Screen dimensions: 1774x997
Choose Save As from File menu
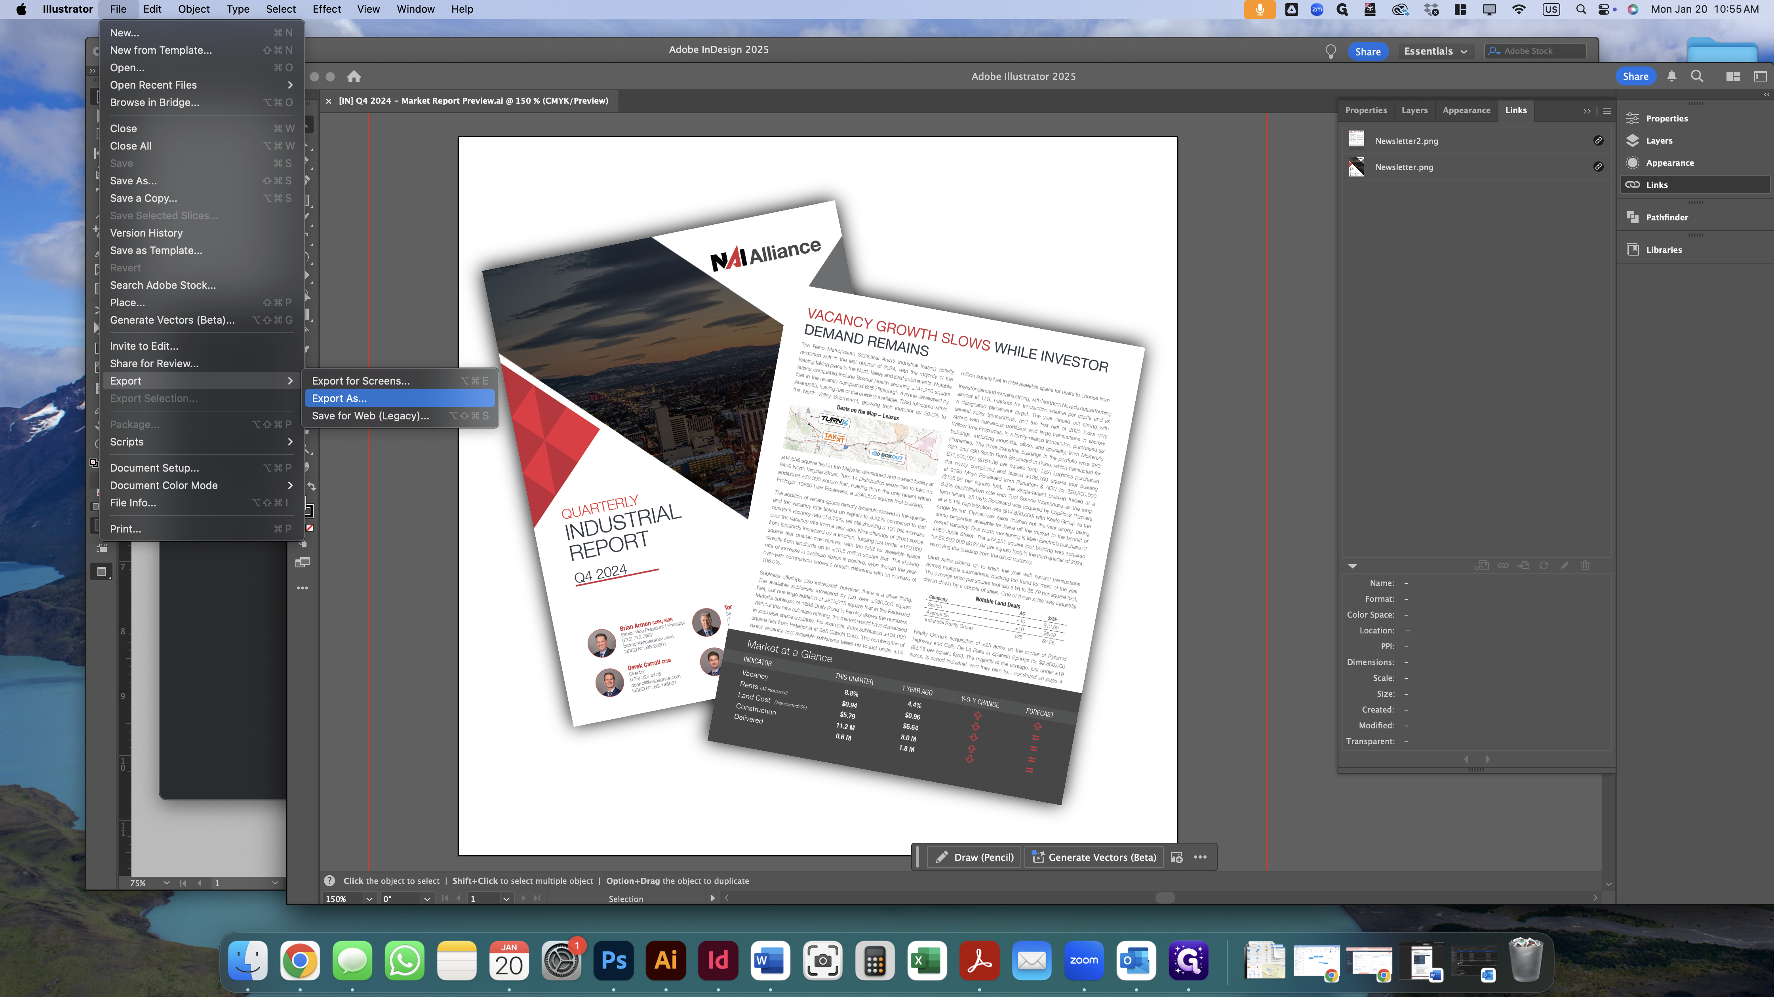201,180
